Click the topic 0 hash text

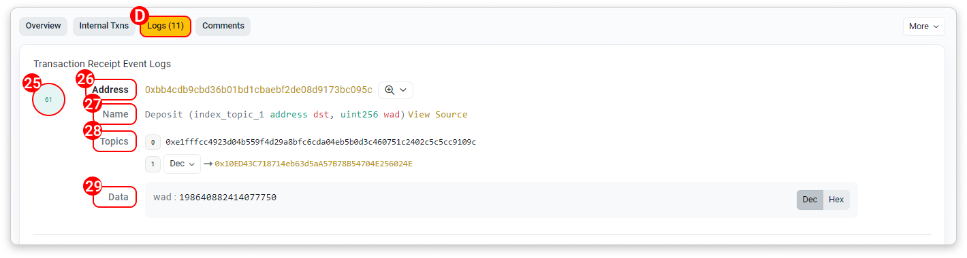click(x=321, y=142)
